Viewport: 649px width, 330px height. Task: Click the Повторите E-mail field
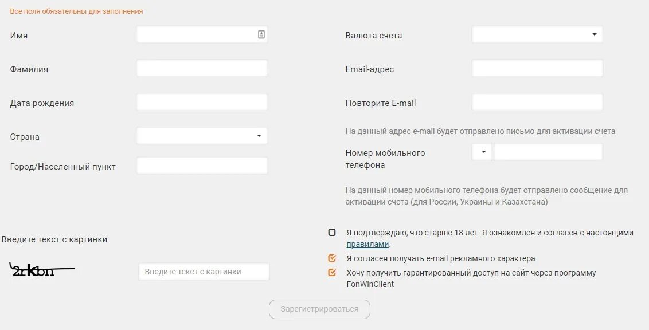(x=537, y=102)
